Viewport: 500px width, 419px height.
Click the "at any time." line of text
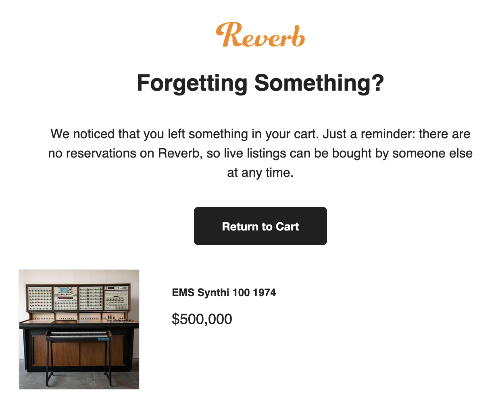[260, 173]
